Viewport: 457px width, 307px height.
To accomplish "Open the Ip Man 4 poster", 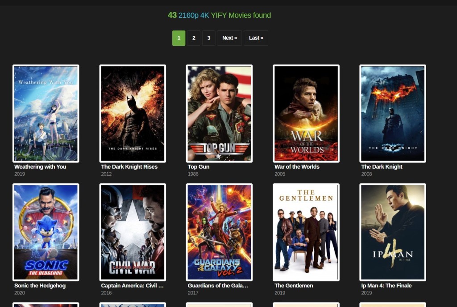I will 393,232.
